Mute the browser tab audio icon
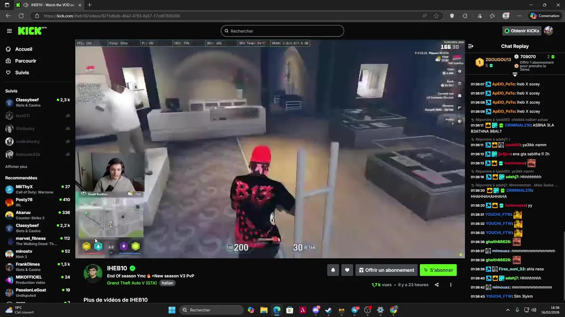This screenshot has width=565, height=317. pyautogui.click(x=25, y=5)
